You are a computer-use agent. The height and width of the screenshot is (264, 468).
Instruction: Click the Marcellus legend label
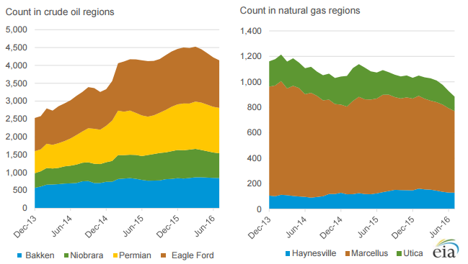pyautogui.click(x=369, y=253)
